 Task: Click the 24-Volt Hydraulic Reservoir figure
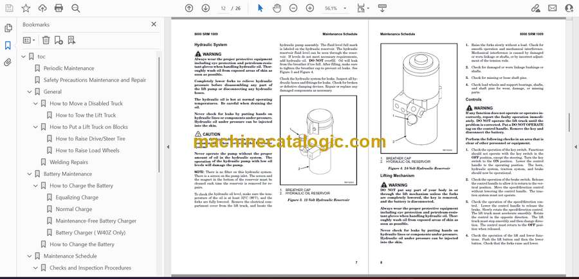(x=419, y=98)
